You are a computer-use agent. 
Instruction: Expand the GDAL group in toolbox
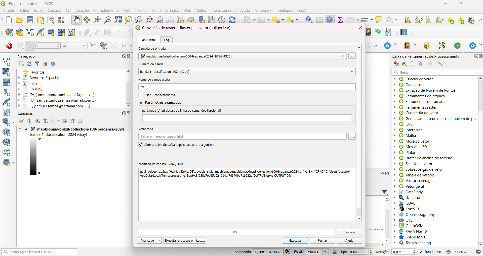[x=394, y=203]
